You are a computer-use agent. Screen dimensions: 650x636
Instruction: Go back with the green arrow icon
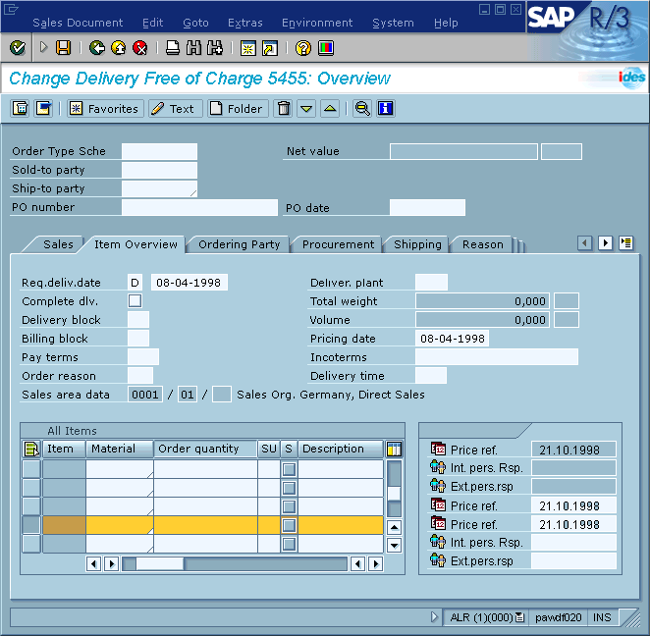(x=97, y=48)
